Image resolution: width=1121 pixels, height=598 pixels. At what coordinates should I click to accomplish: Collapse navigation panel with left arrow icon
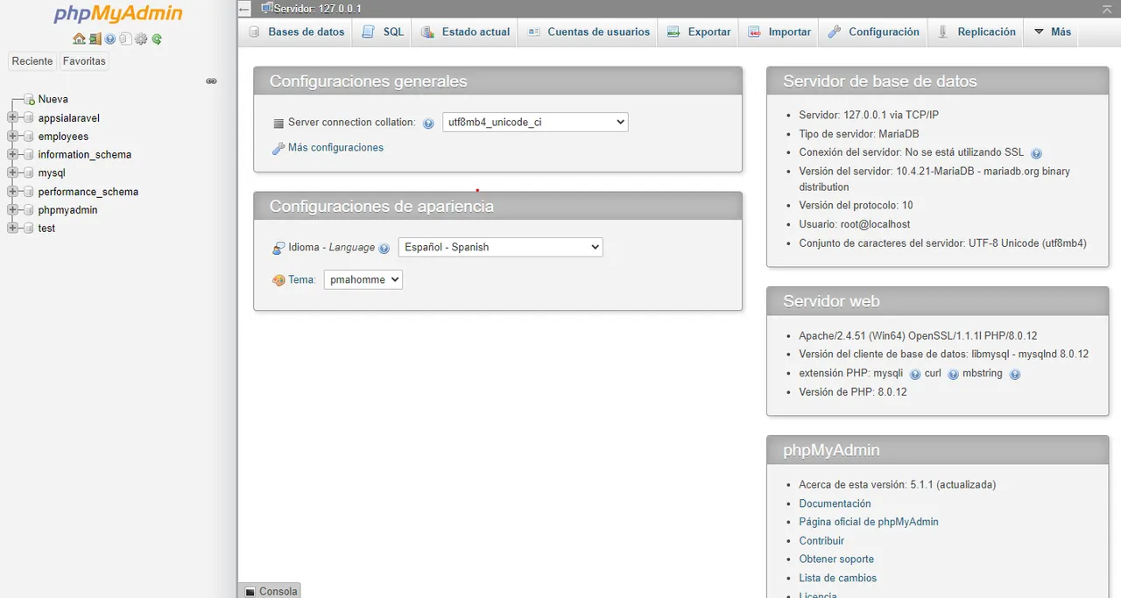[244, 9]
